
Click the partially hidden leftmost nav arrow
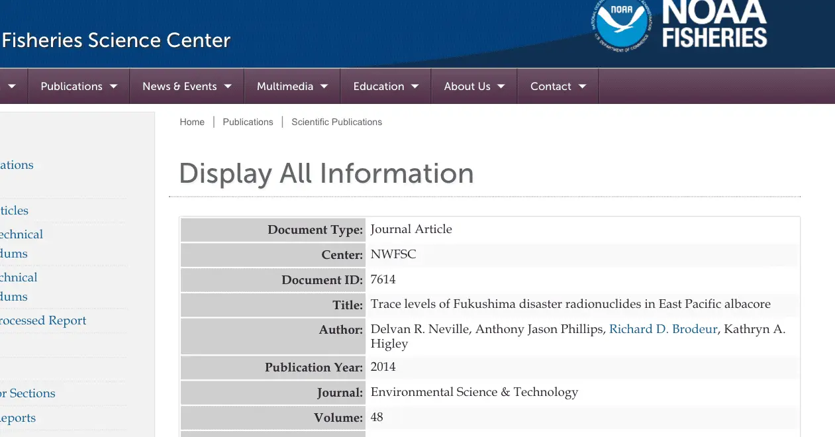(x=11, y=87)
